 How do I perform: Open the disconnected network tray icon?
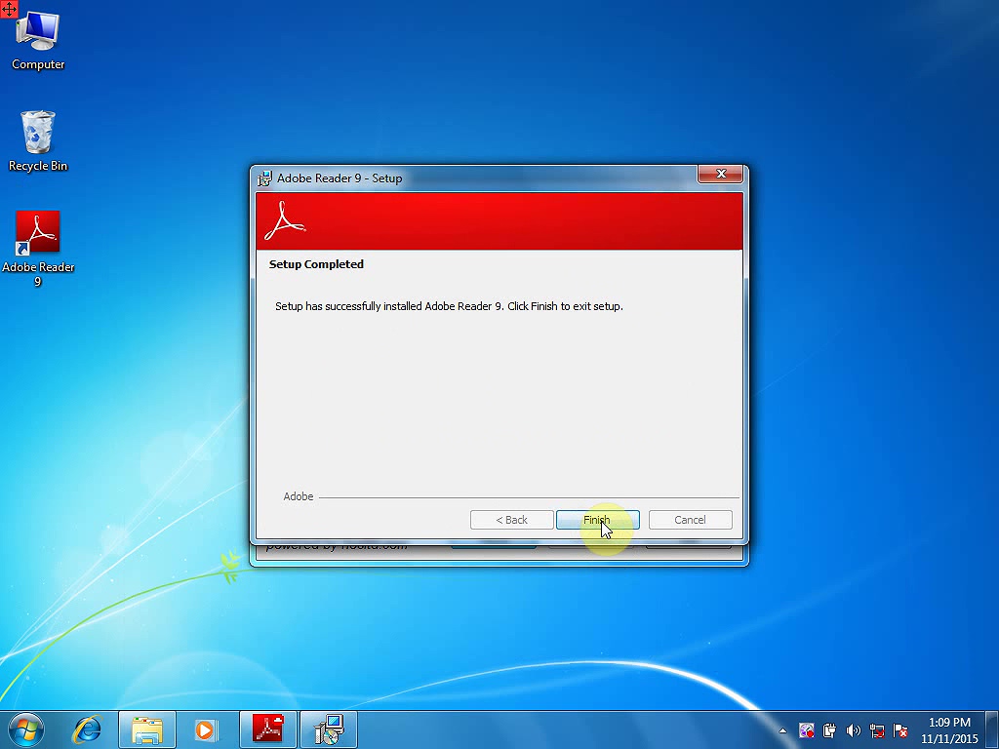tap(877, 730)
